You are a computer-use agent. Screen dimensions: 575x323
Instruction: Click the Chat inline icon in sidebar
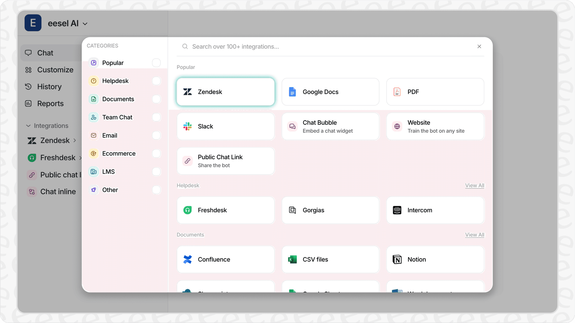(32, 192)
